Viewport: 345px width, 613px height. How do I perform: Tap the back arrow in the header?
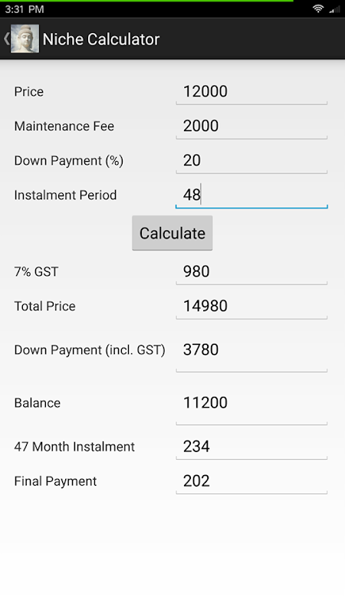pyautogui.click(x=6, y=39)
